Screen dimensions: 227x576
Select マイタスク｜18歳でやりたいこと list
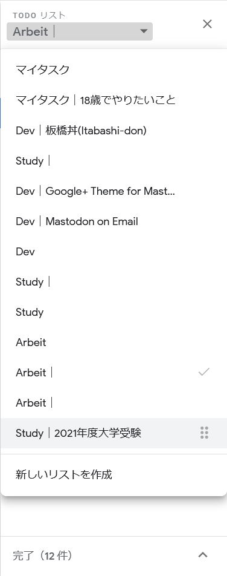click(x=113, y=100)
